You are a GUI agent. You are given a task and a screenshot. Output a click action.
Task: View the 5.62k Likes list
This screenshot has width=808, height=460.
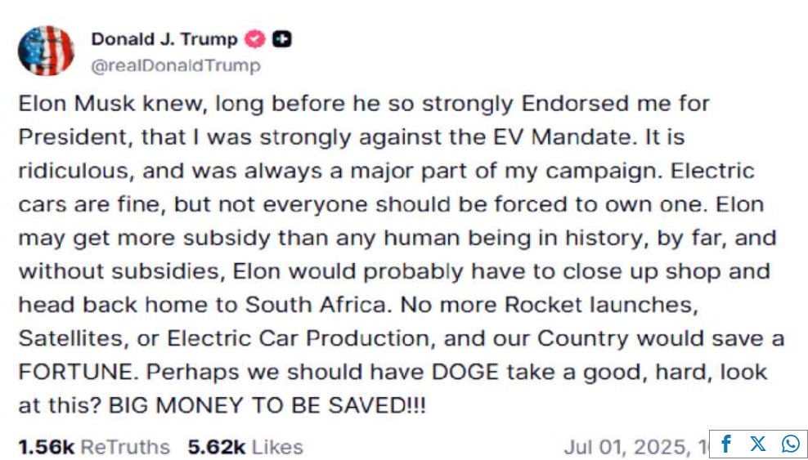pos(245,447)
